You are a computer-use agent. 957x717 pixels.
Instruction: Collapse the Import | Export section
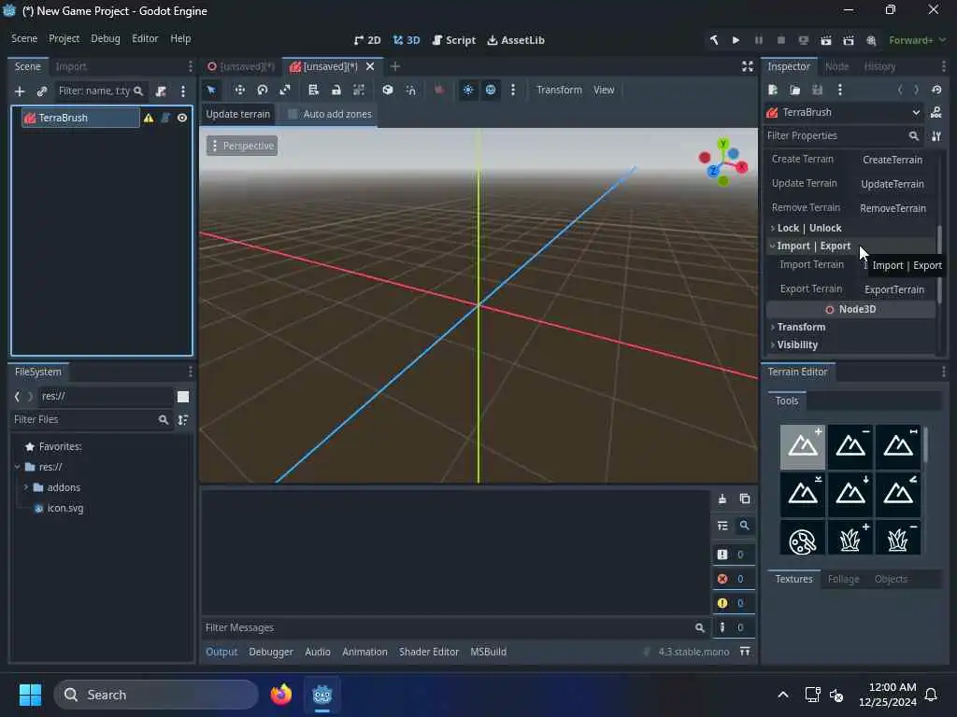point(850,246)
